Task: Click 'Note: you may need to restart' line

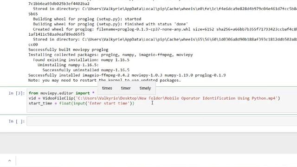Action: (104, 80)
